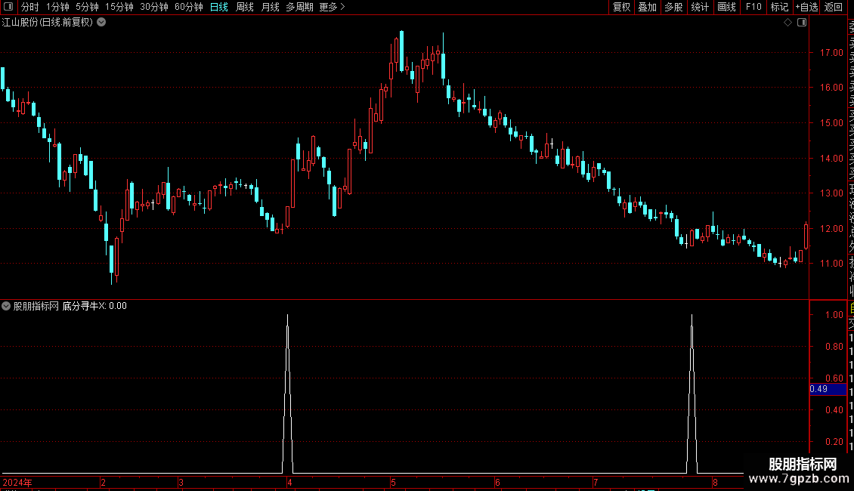Viewport: 854px width, 491px height.
Task: Open the 统计 statistics tool
Action: click(700, 7)
